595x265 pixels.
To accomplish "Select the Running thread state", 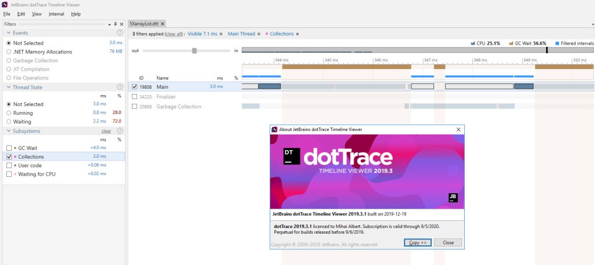I will pyautogui.click(x=9, y=112).
